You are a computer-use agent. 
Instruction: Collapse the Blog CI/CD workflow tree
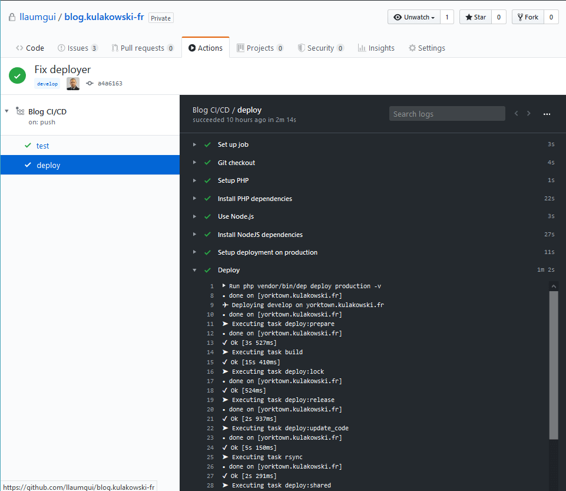tap(6, 111)
